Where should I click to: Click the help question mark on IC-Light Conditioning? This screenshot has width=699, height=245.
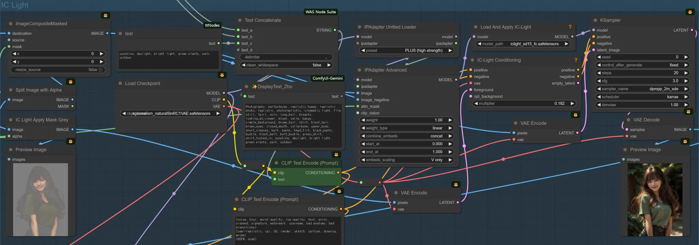point(576,60)
